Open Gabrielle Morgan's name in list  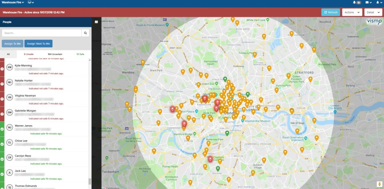point(25,110)
